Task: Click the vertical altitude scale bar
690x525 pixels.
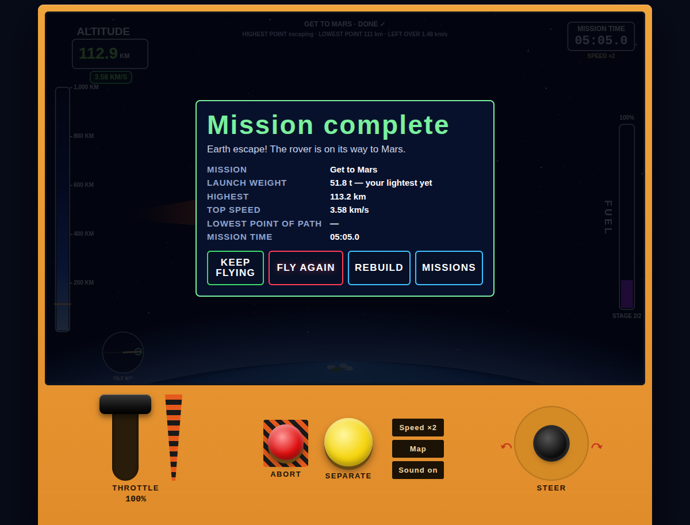Action: pos(63,209)
